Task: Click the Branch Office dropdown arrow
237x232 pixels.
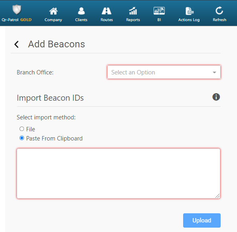Action: [x=214, y=72]
